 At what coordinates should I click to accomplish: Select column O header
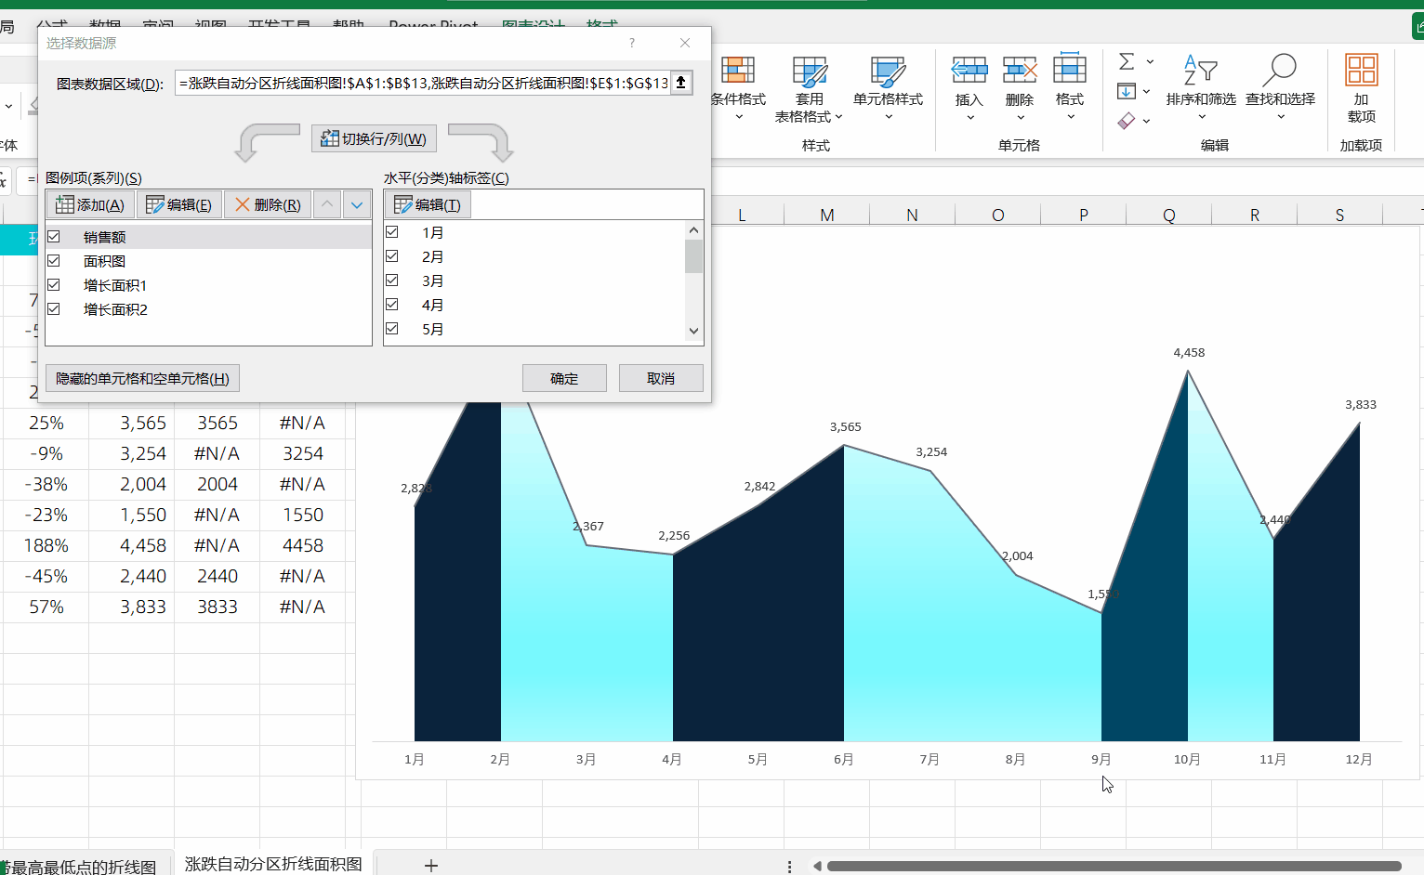point(997,215)
